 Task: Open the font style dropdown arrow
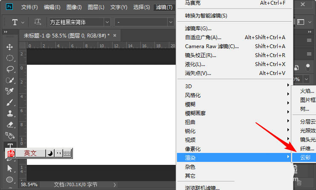171,22
